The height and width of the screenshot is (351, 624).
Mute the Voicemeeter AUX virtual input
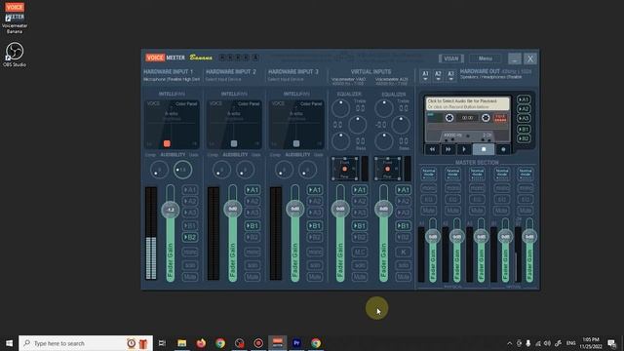(x=403, y=277)
